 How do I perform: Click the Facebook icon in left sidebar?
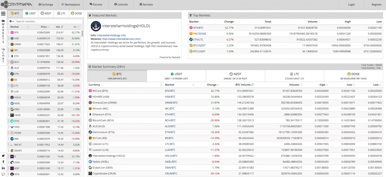[3, 162]
